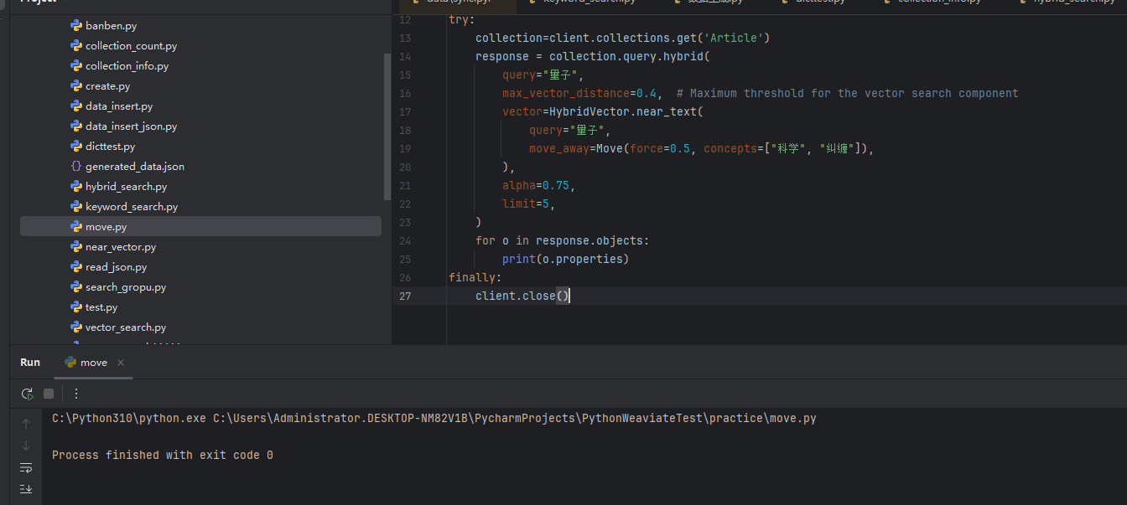
Task: Click the Run tool window label
Action: pos(29,362)
